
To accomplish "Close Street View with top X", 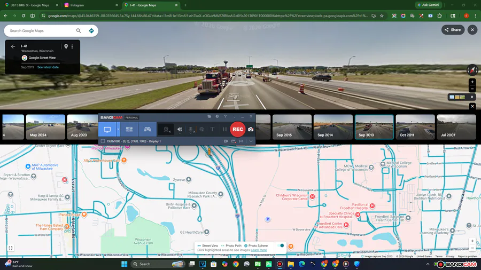I will coord(472,30).
